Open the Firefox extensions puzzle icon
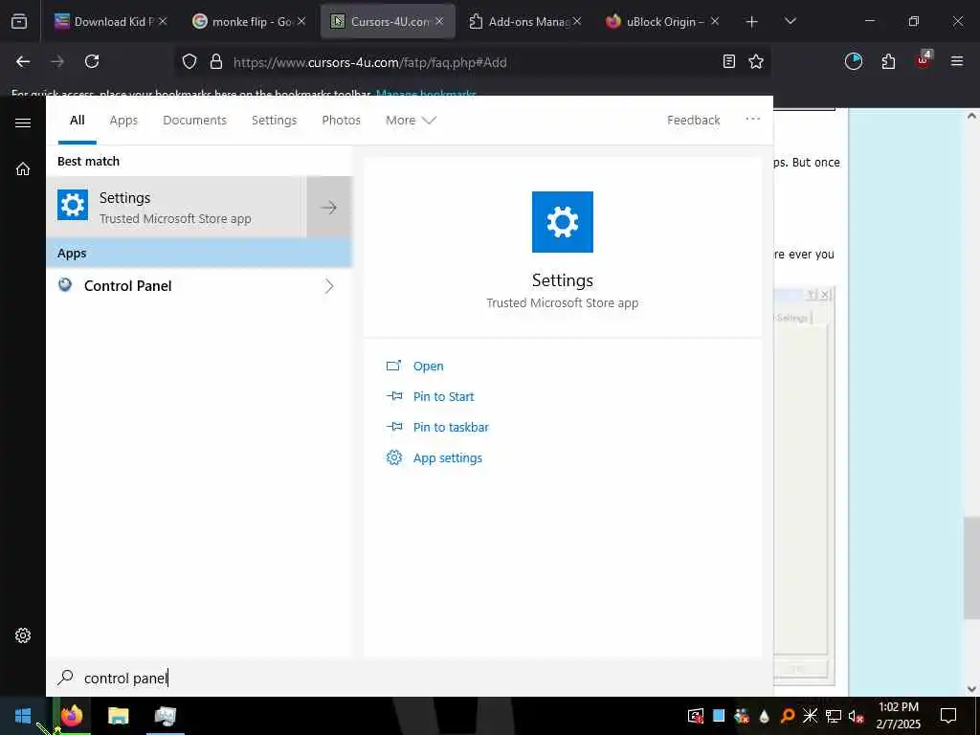This screenshot has width=980, height=735. coord(888,61)
